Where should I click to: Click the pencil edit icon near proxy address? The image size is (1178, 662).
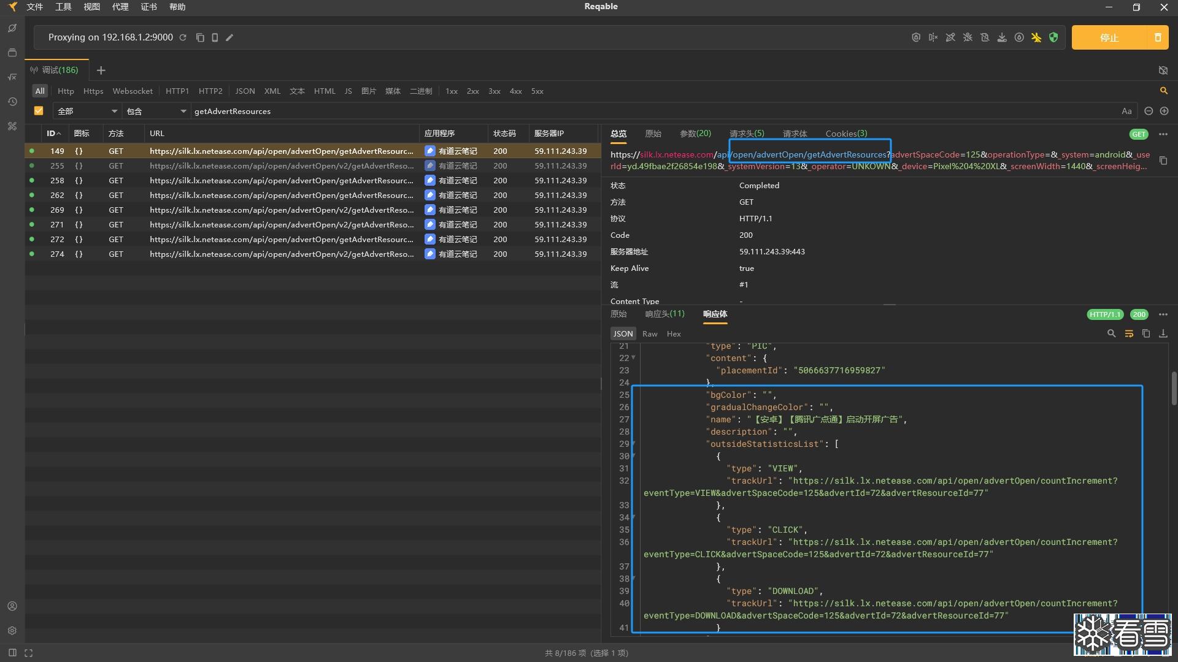[x=229, y=37]
